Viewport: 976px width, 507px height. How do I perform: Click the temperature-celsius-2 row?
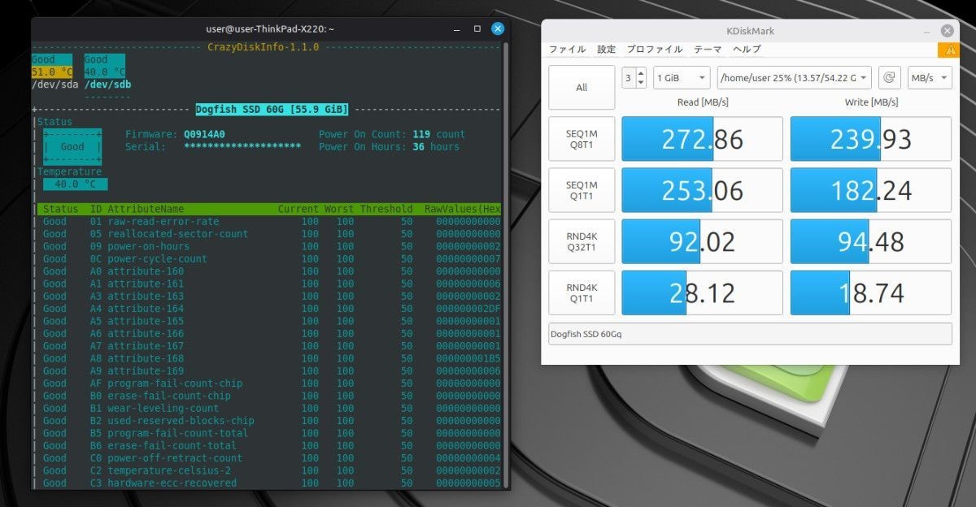tap(269, 470)
